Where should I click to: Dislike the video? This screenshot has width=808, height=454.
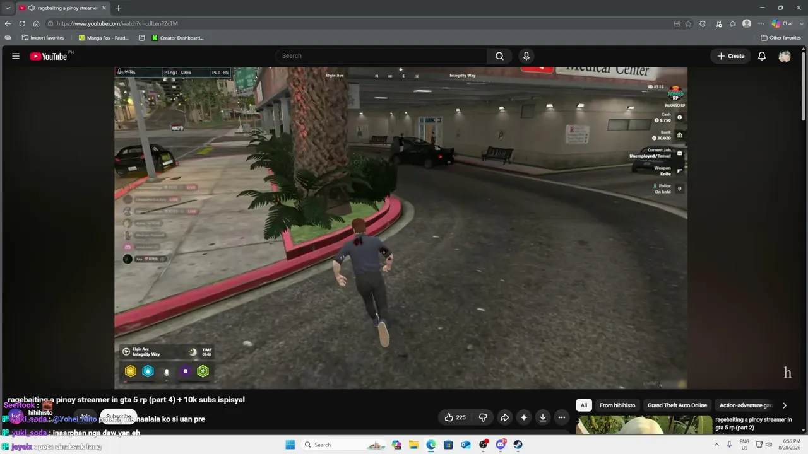point(483,417)
